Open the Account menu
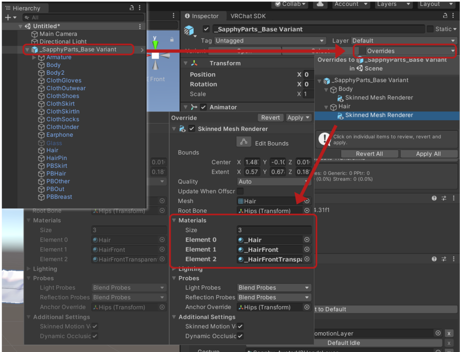This screenshot has width=460, height=352. point(351,4)
